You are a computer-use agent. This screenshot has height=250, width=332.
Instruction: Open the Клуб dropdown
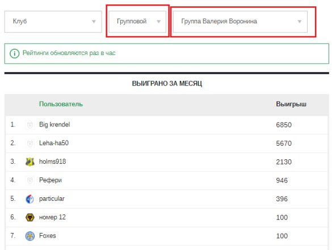click(x=53, y=22)
